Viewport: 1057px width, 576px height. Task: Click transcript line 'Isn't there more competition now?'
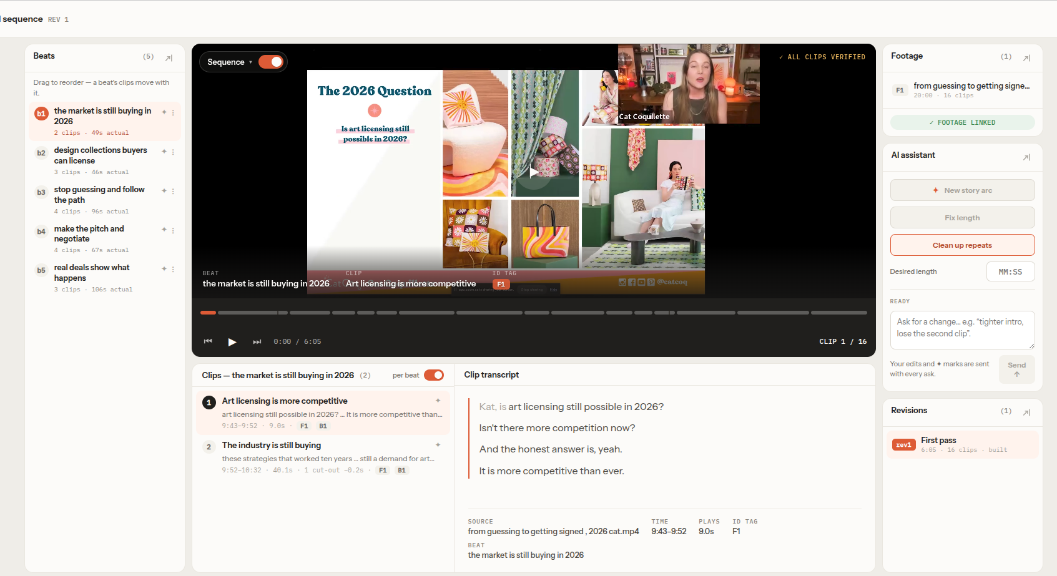click(557, 428)
